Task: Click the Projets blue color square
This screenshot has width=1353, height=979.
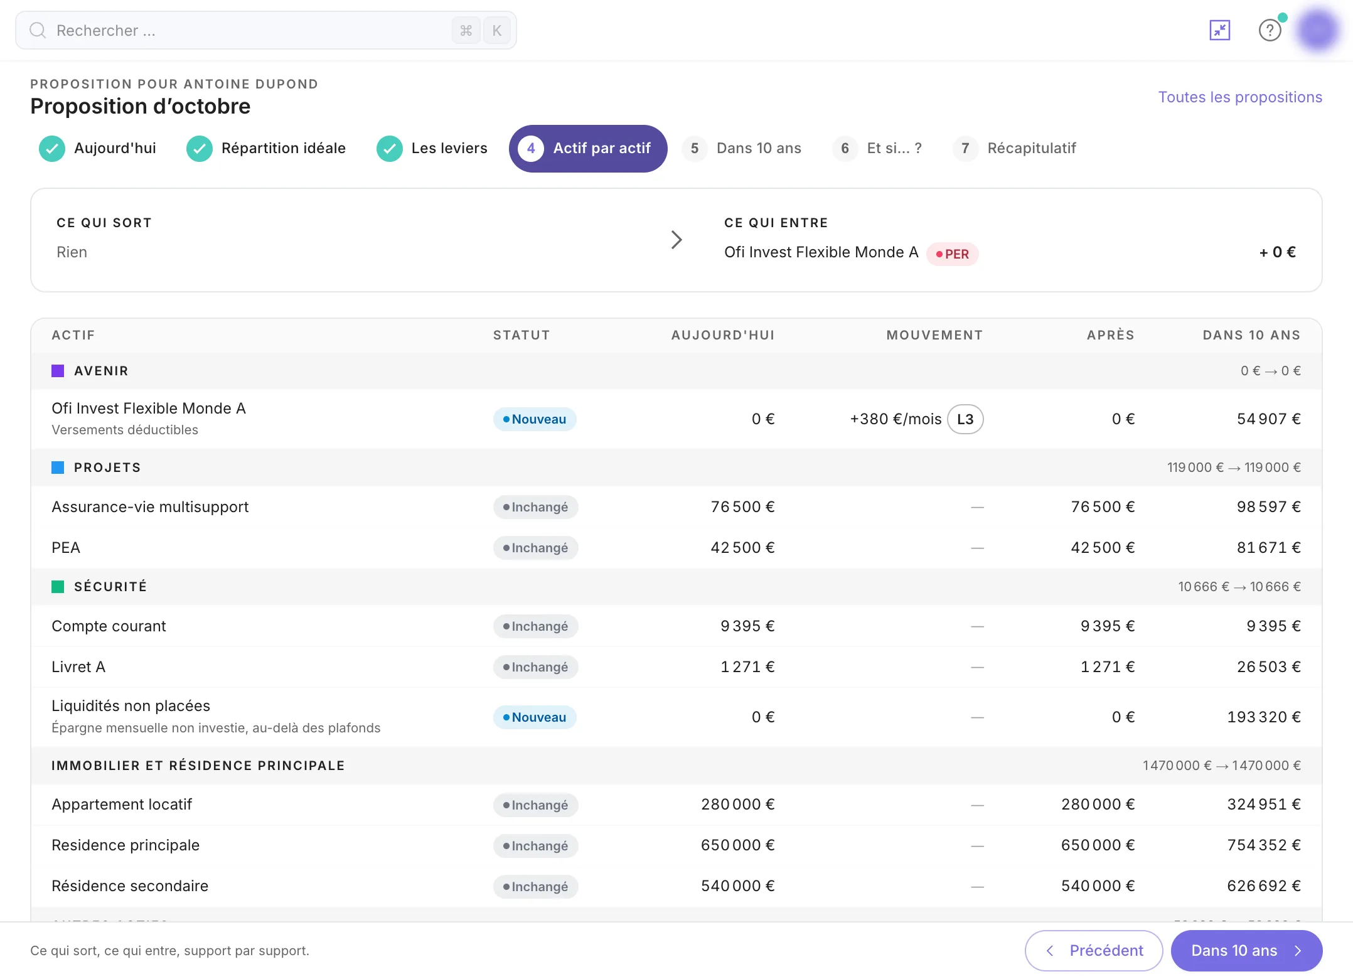Action: [x=58, y=468]
